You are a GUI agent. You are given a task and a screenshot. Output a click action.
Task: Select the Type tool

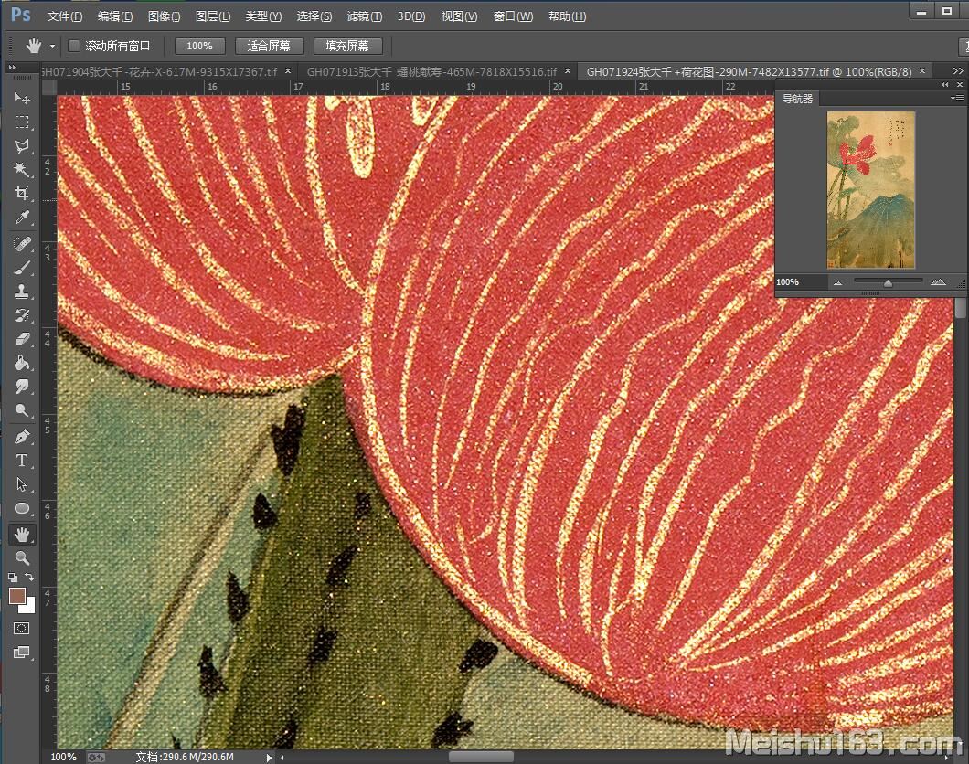[22, 461]
